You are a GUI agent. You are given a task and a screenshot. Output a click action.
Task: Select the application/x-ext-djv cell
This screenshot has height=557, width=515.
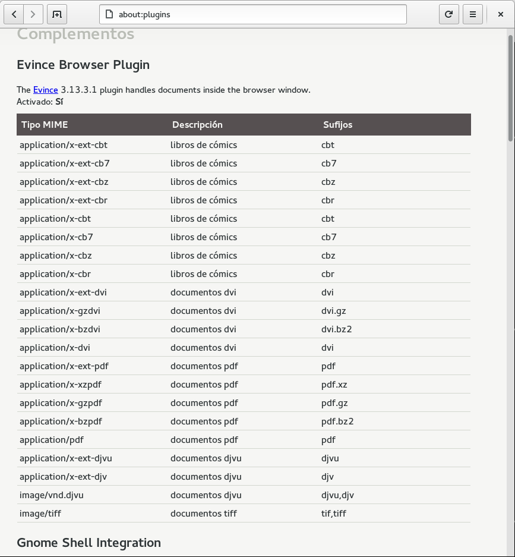coord(63,477)
